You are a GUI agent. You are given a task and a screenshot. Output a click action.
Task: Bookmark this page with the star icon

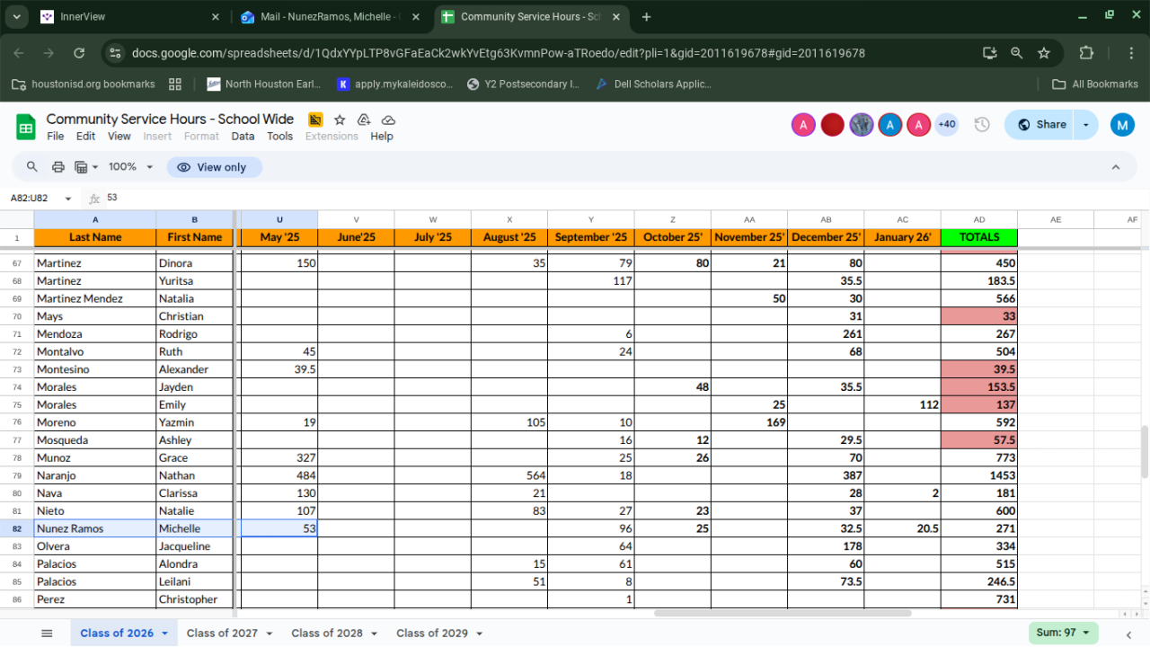(1044, 53)
